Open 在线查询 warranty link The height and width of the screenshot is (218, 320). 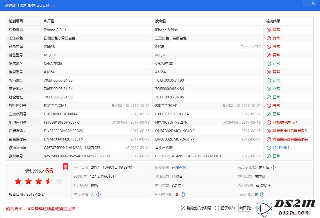click(x=178, y=167)
